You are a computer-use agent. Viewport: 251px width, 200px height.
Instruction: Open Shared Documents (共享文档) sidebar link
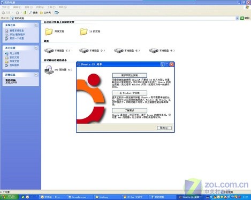click(14, 61)
